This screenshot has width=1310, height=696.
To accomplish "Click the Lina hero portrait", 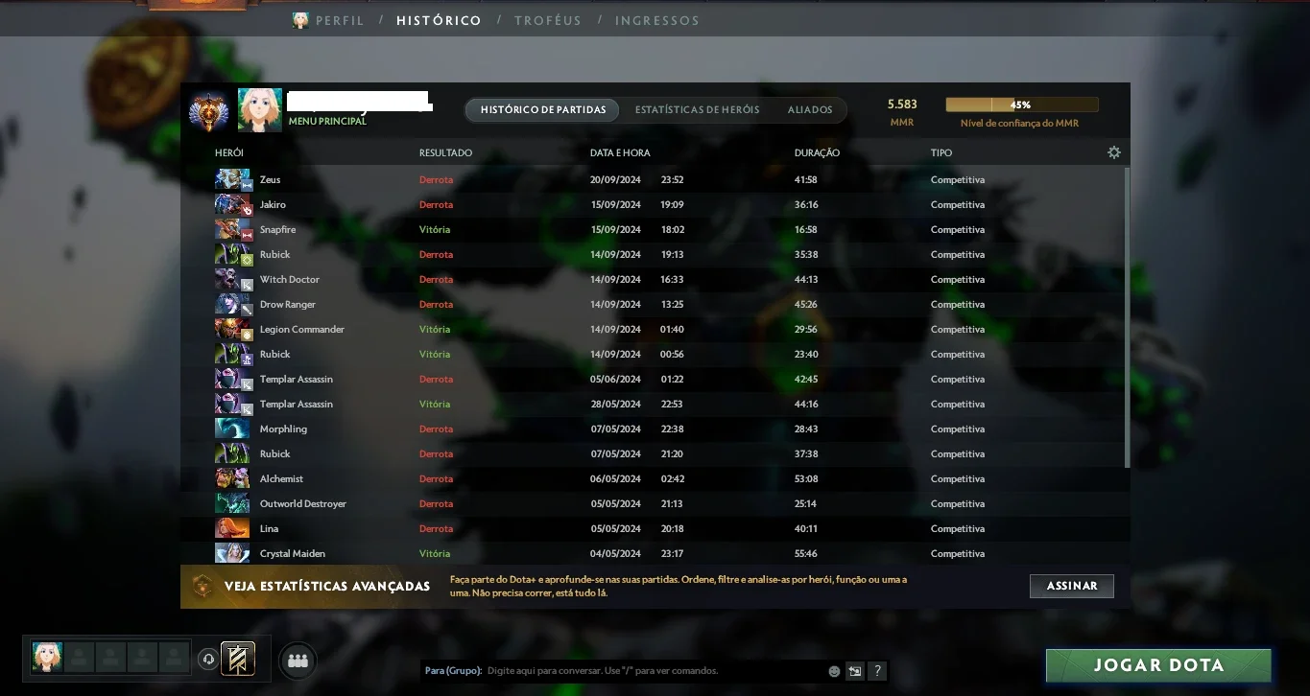I will (232, 528).
